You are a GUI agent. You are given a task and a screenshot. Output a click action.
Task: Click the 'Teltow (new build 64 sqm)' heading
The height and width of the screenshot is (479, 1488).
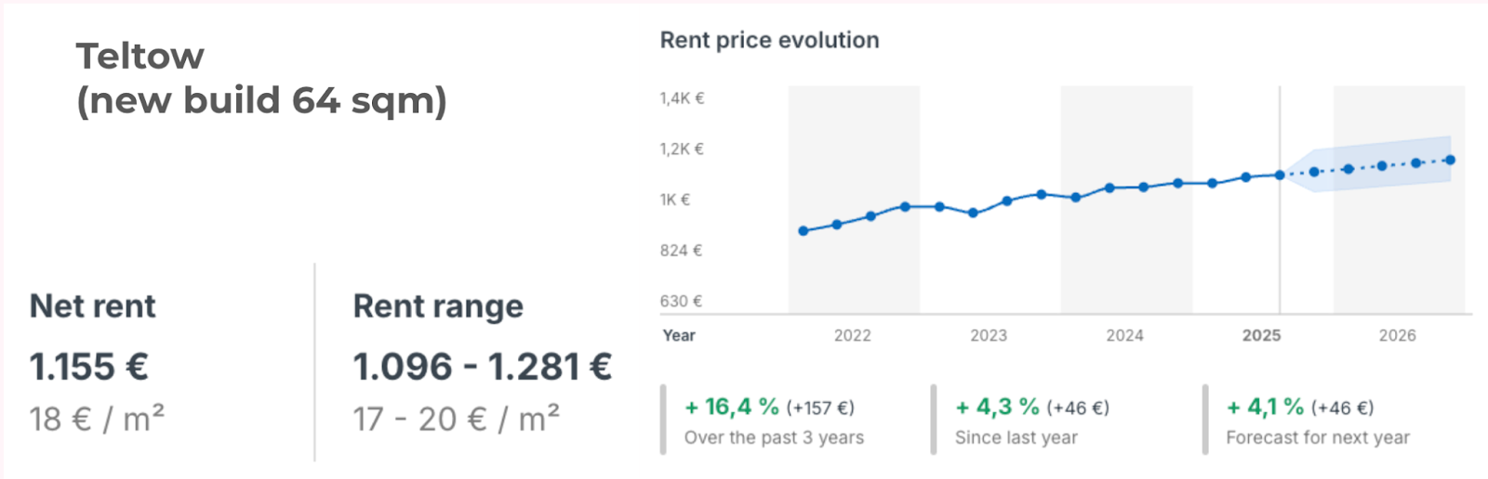point(261,78)
